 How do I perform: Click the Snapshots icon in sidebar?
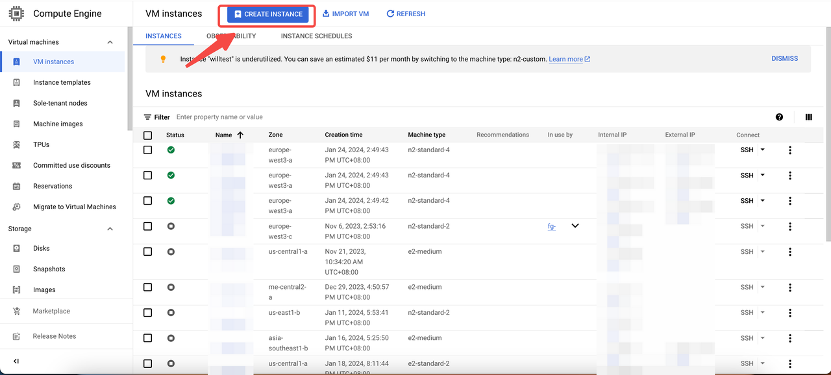click(17, 269)
